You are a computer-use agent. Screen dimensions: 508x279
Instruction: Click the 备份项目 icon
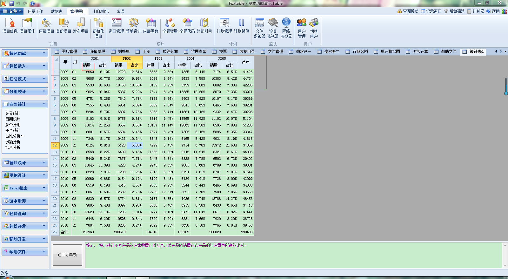(63, 26)
